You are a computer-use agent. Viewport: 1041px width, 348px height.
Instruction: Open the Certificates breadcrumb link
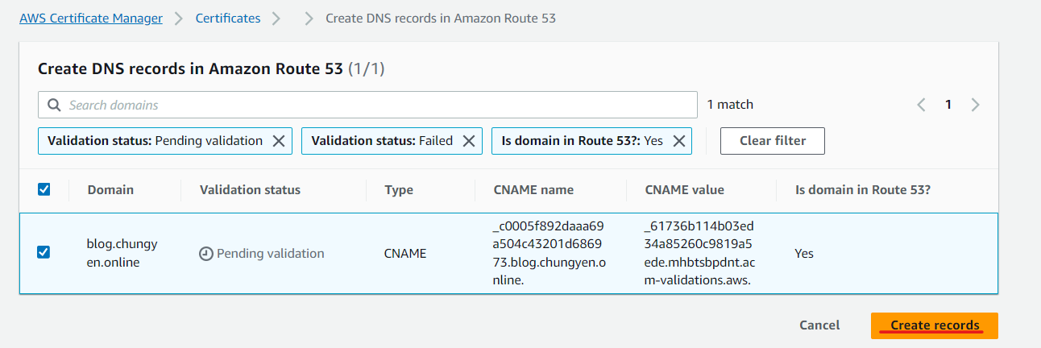point(228,18)
